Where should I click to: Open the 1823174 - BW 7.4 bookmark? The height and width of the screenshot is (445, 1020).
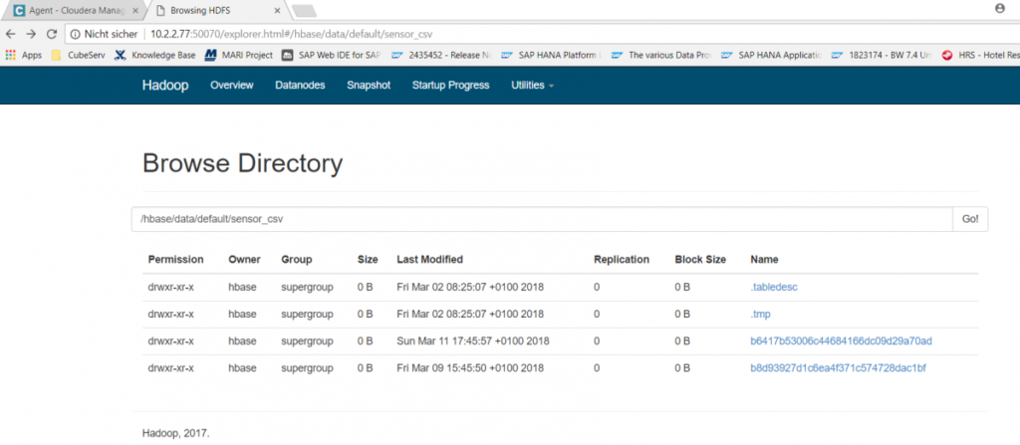point(883,56)
